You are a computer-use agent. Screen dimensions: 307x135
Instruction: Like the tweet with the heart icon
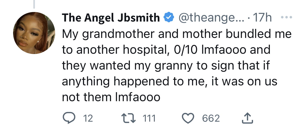(188, 119)
